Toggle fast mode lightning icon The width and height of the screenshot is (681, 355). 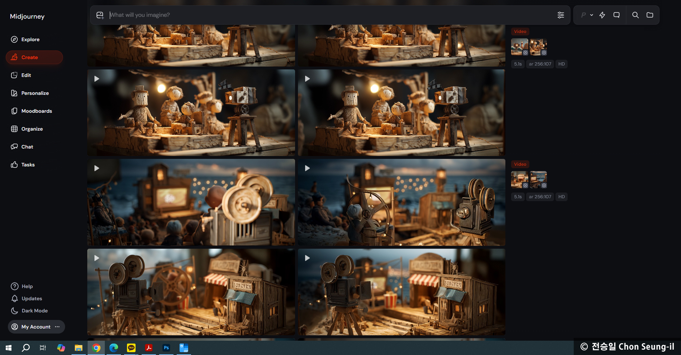tap(602, 15)
